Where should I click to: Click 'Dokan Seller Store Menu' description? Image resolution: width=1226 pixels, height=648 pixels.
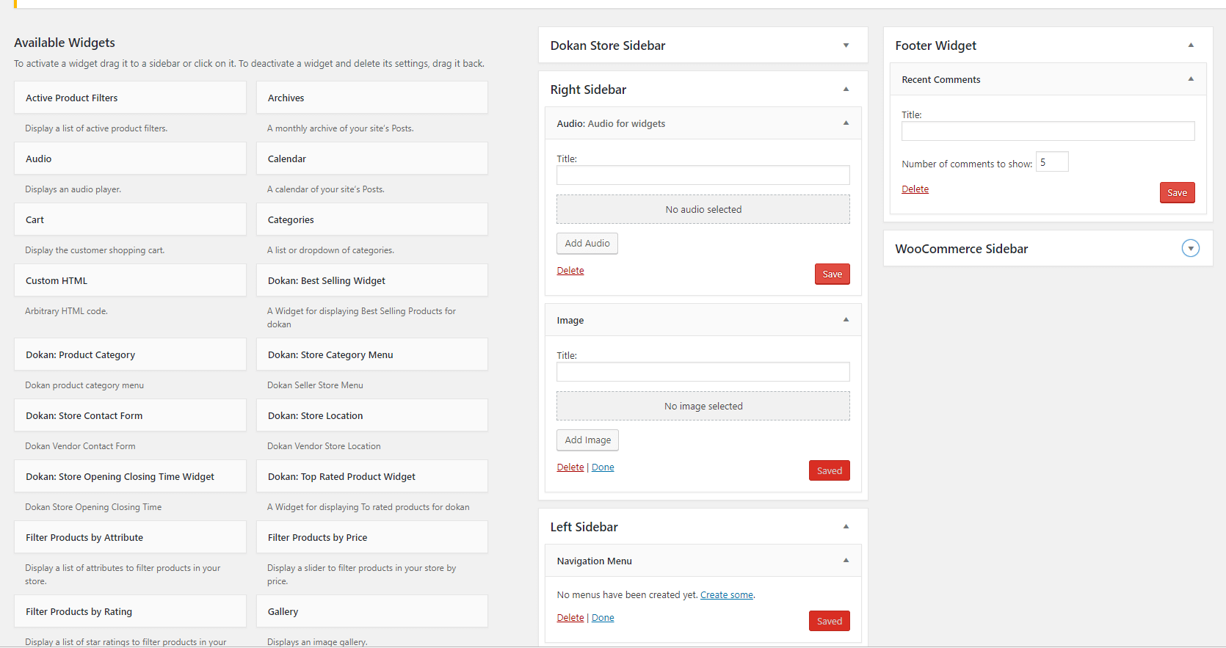[x=315, y=385]
